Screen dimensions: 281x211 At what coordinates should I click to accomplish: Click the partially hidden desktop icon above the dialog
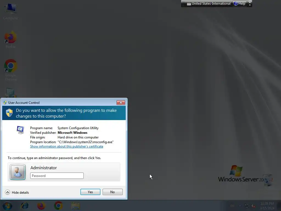(10, 93)
